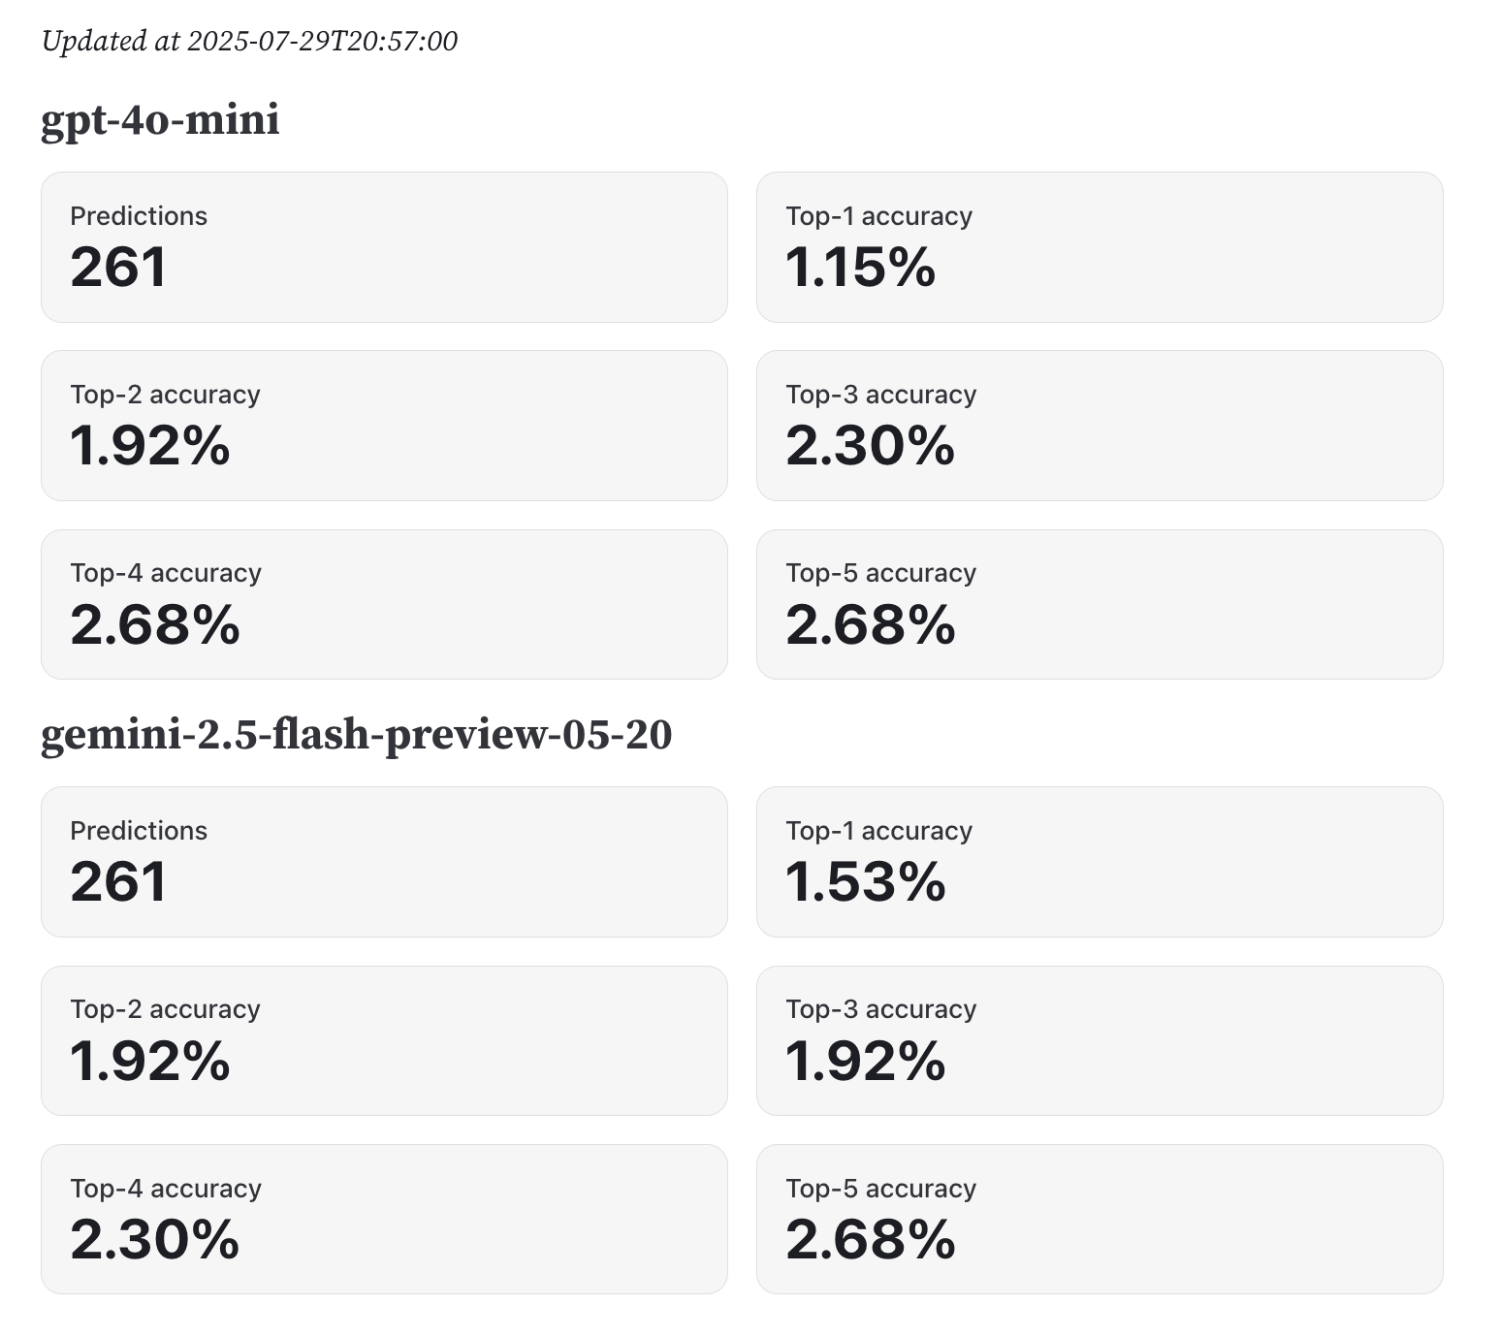Select gpt-4o-mini Top-4 accuracy 2.68% card

384,604
